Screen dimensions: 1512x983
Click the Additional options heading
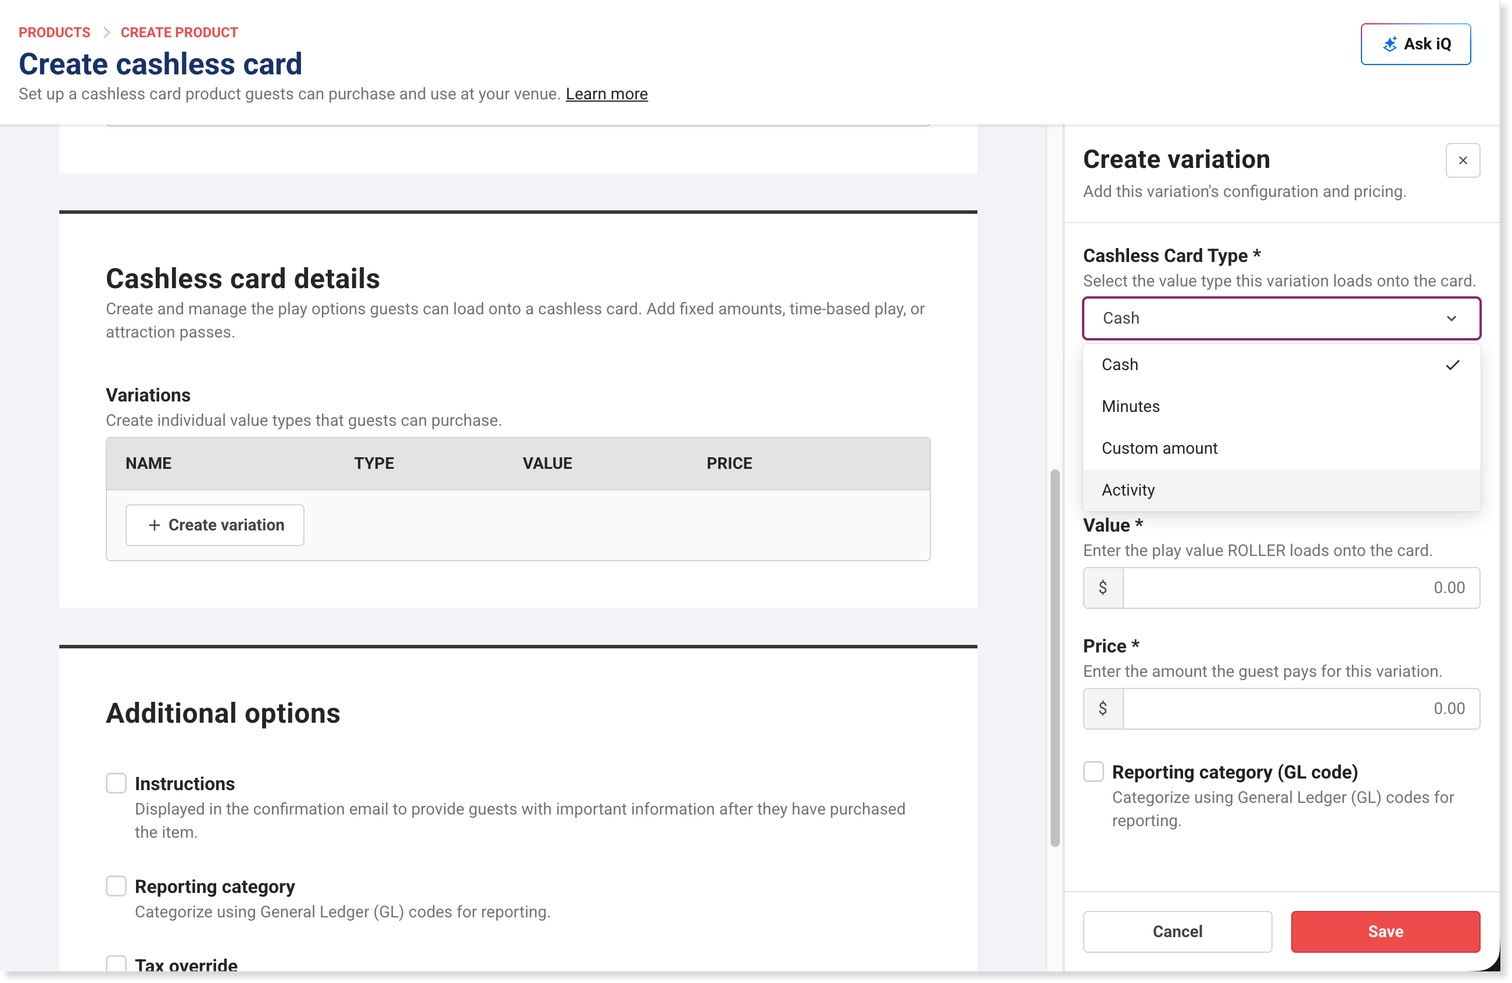[223, 713]
